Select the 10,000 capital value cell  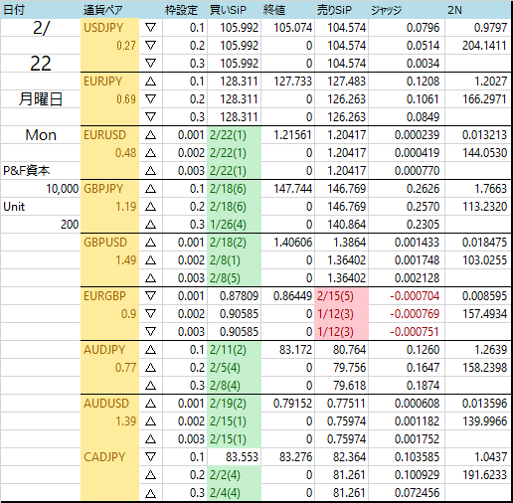pyautogui.click(x=41, y=189)
